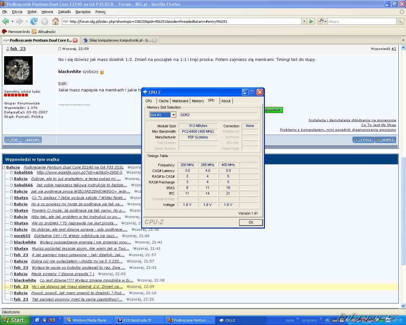Open the Zakładki menu
Viewport: 406px width, 325px height.
point(64,12)
